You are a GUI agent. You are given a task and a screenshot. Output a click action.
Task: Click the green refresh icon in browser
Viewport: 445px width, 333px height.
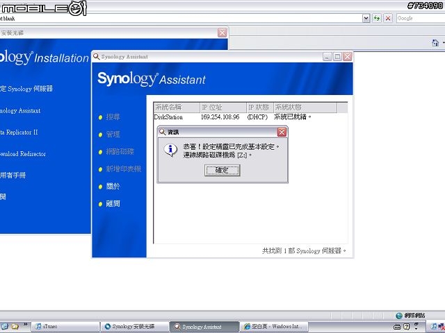coord(377,19)
